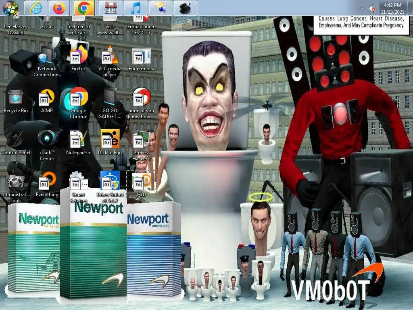This screenshot has height=310, width=413.
Task: Select the Recycle Bin
Action: (16, 101)
